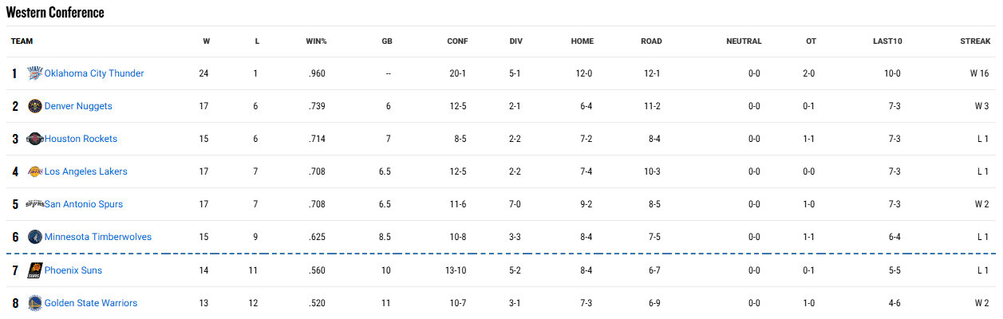Click the Golden State Warriors logo icon
The image size is (1003, 319).
35,303
